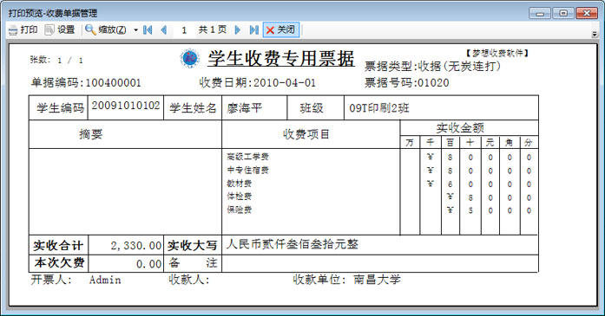Click class value 09T印刷2班
Image resolution: width=605 pixels, height=316 pixels.
(x=379, y=108)
